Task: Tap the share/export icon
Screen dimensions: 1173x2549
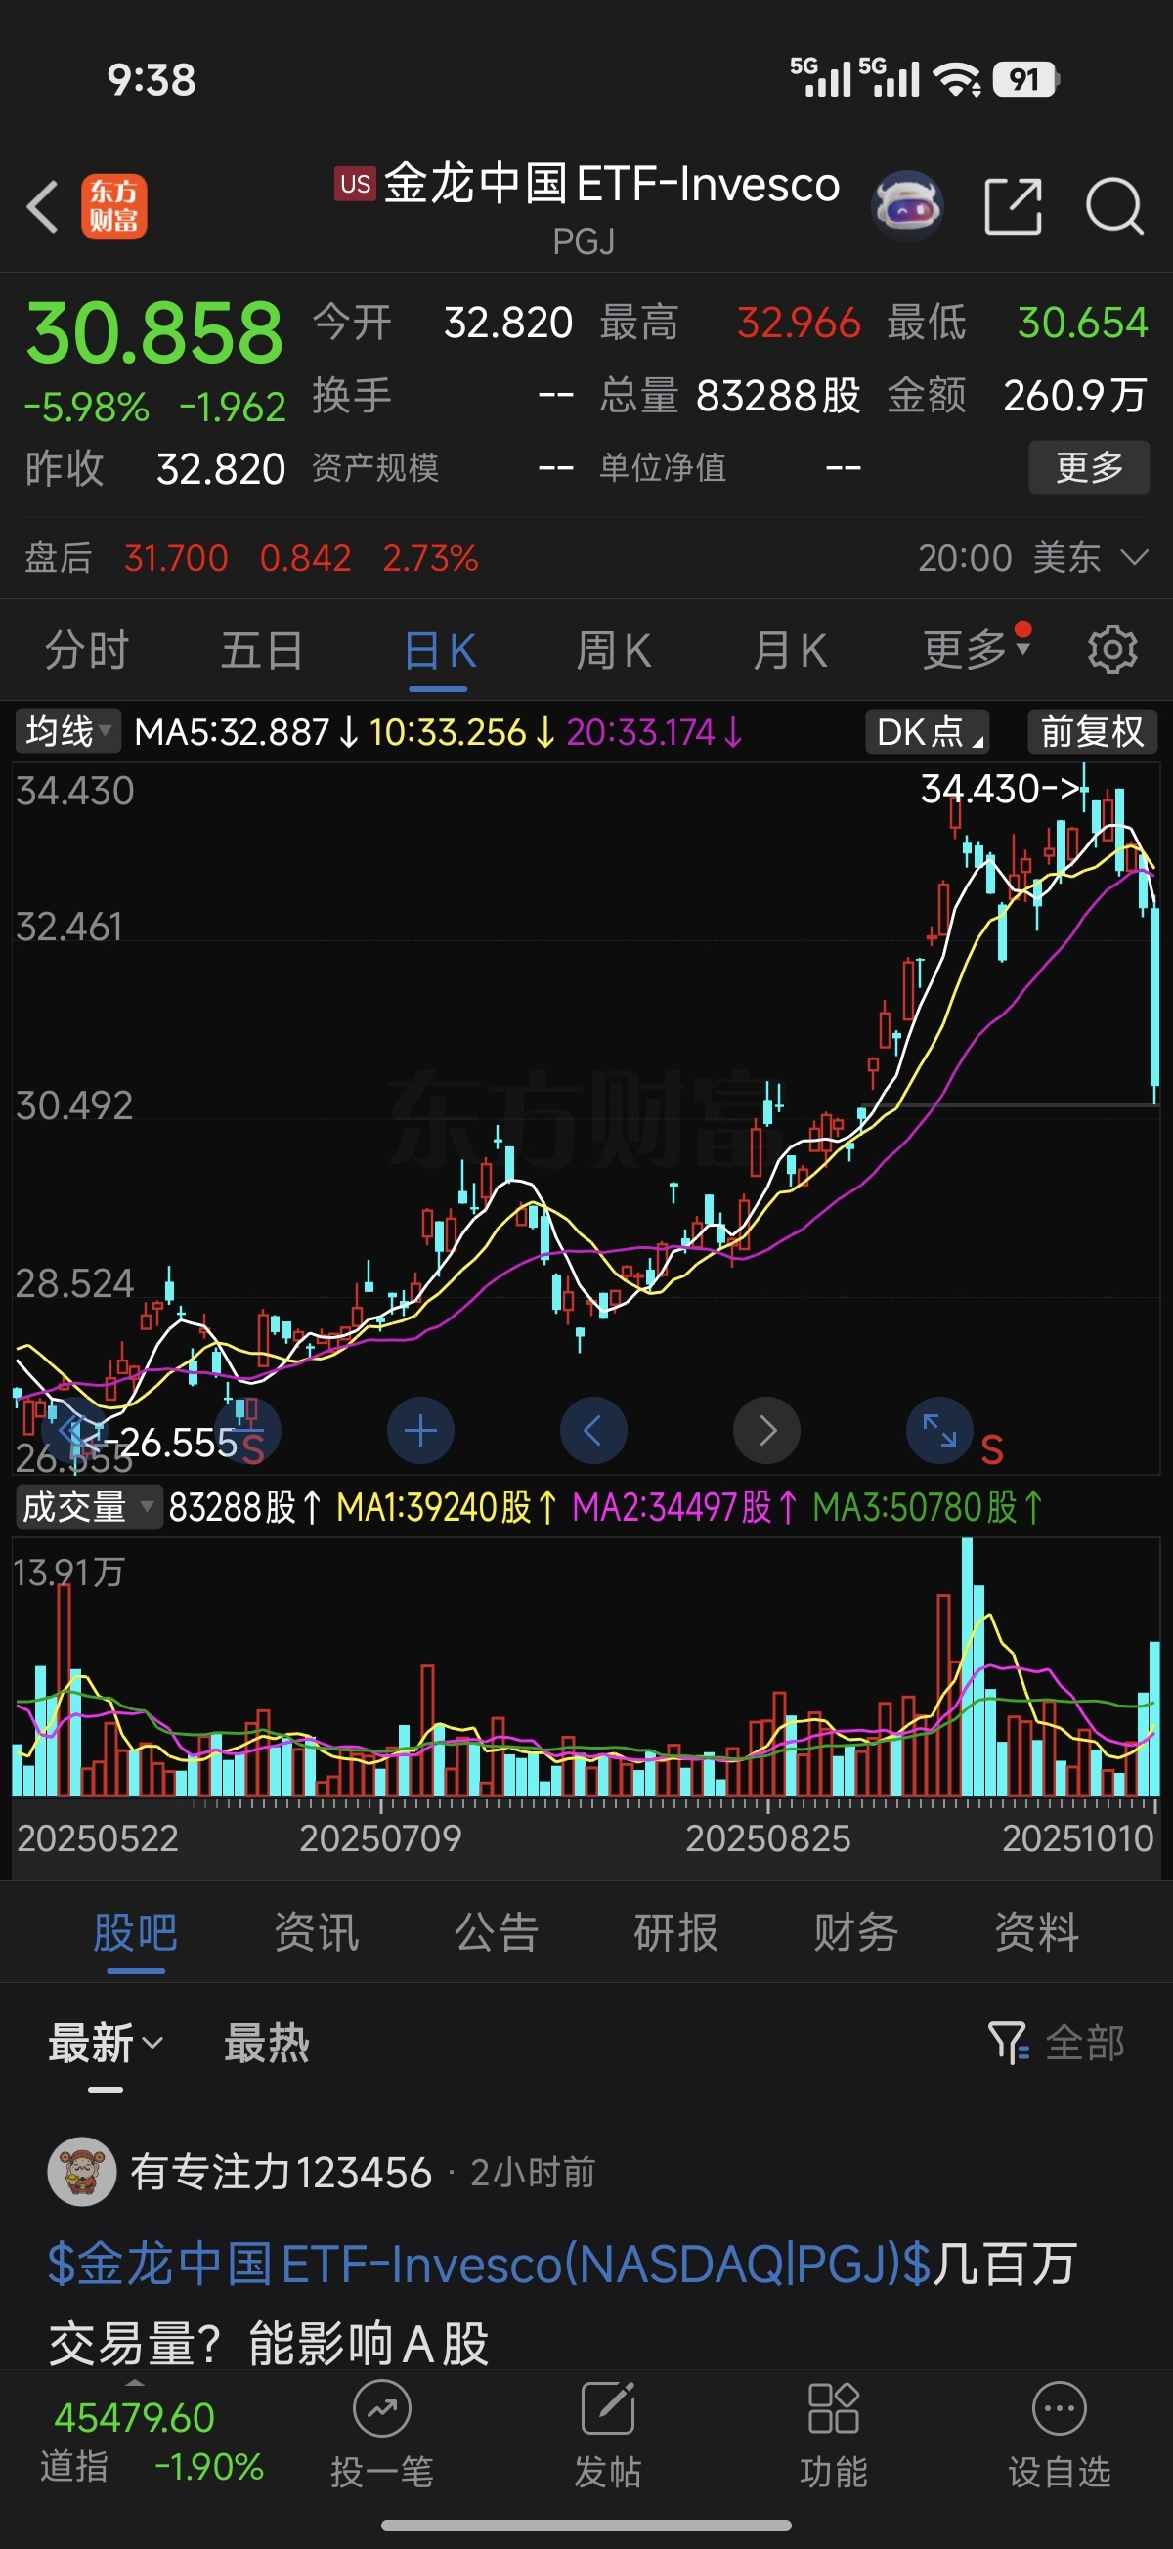Action: tap(1014, 207)
